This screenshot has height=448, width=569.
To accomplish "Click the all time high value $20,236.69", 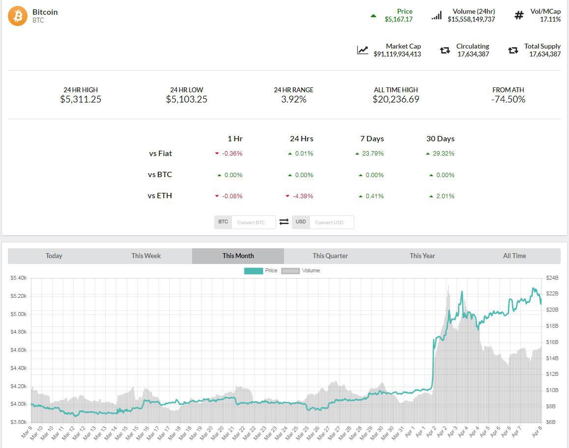I will pyautogui.click(x=396, y=99).
